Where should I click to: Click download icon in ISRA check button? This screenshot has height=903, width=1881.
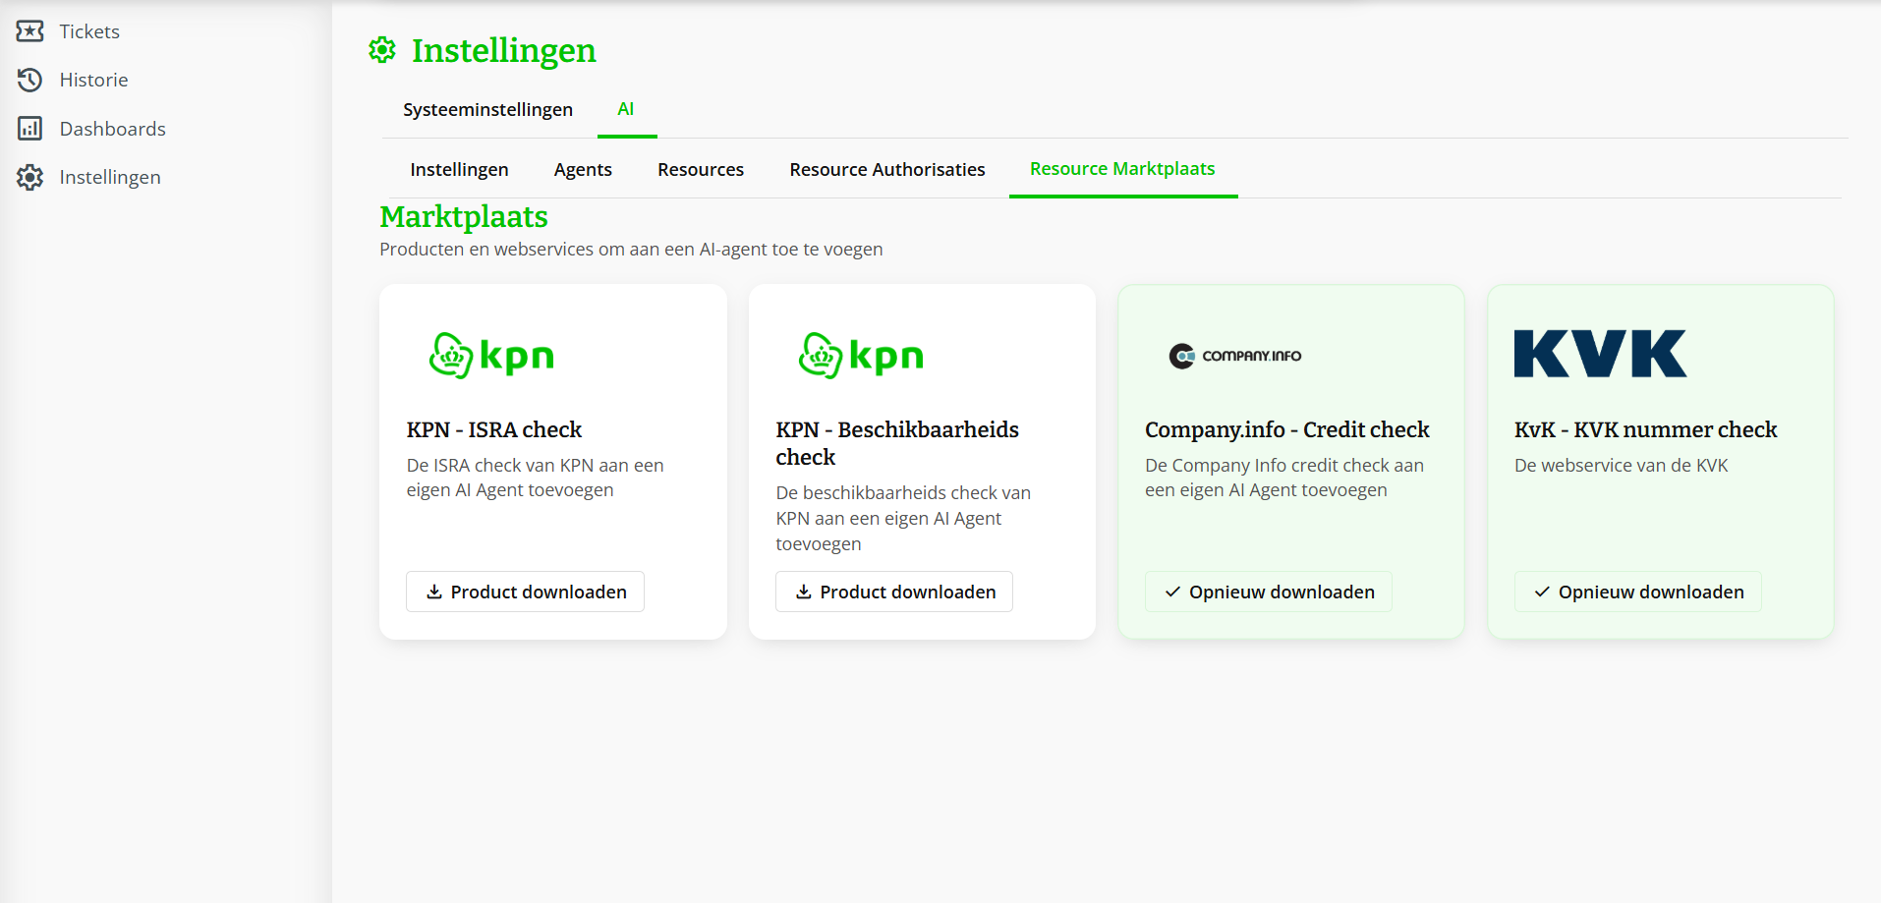(434, 592)
